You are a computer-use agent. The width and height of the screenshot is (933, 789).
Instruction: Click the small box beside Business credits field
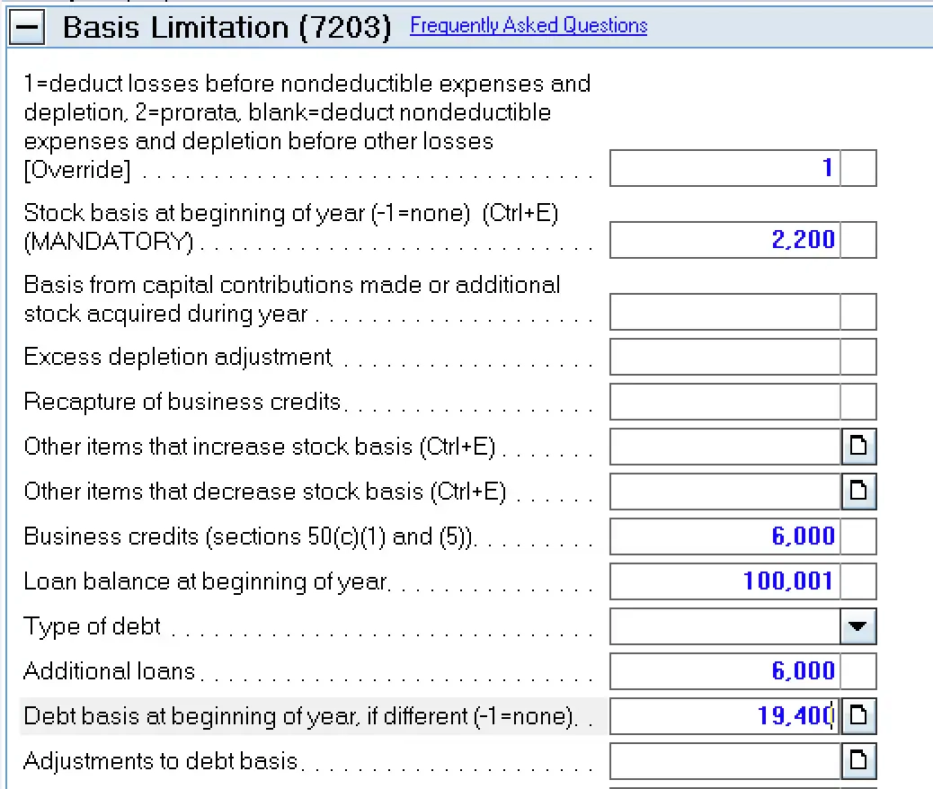pos(858,536)
